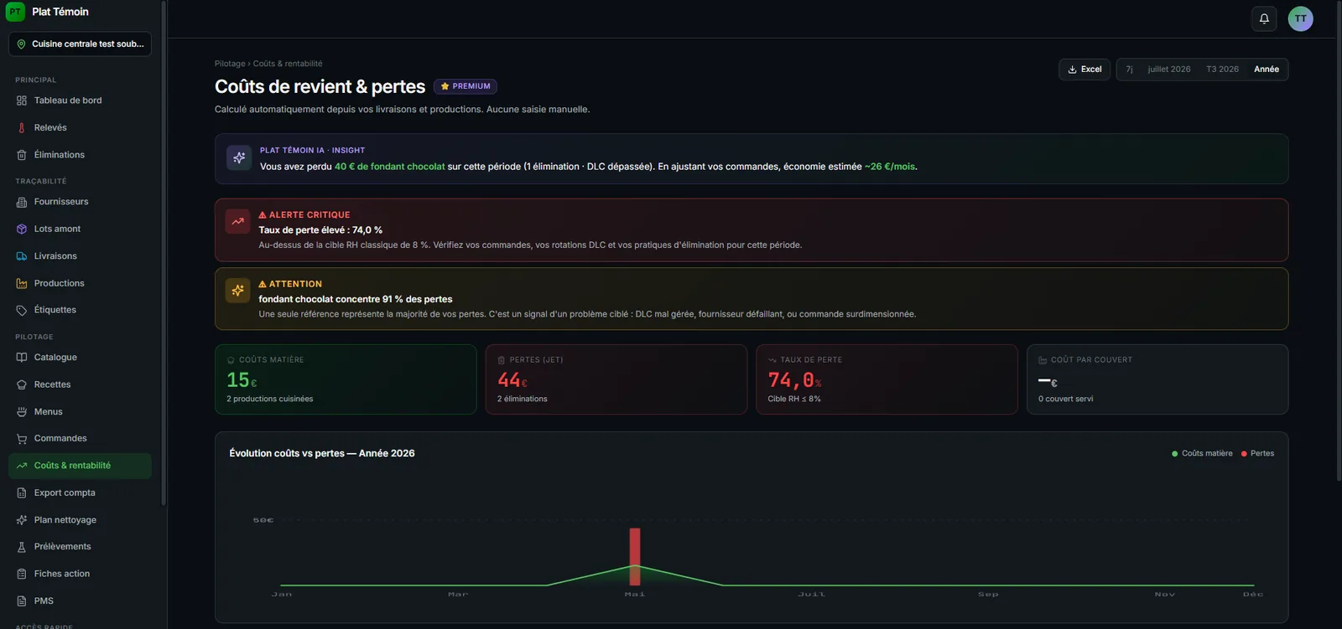Open TT user avatar menu
Image resolution: width=1342 pixels, height=629 pixels.
1300,18
